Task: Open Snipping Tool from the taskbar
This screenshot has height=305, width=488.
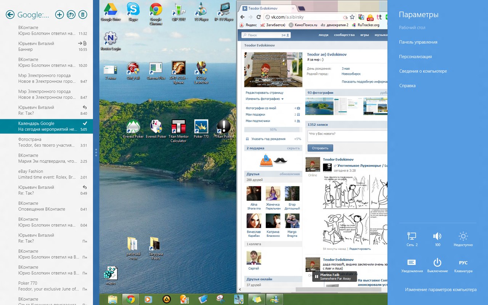Action: coord(220,299)
